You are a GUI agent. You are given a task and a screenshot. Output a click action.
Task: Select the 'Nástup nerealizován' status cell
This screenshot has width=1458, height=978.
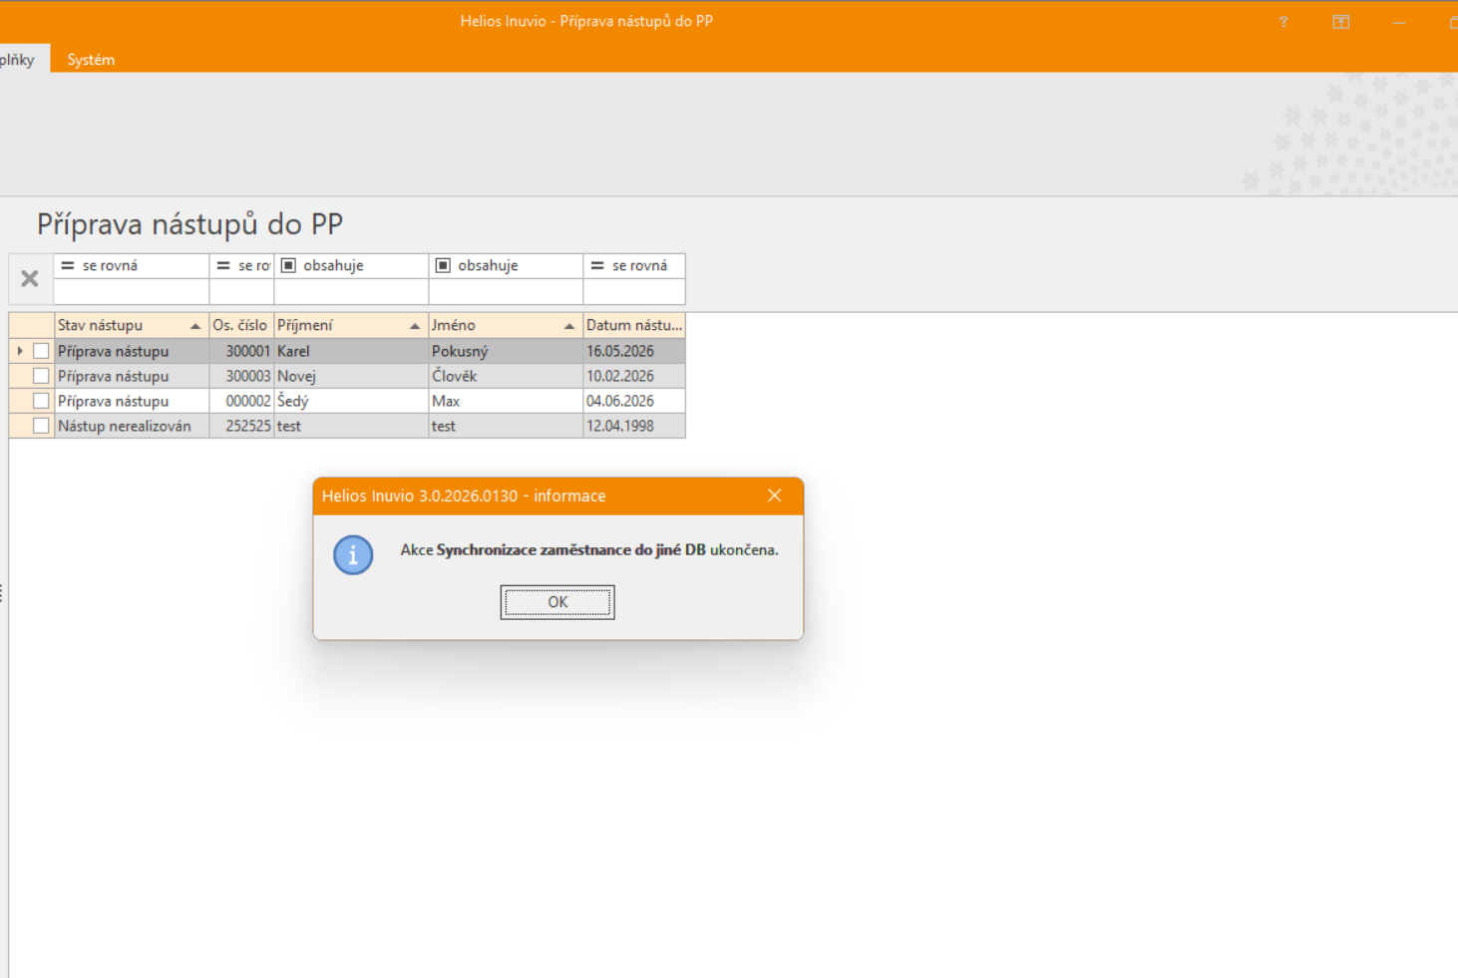(132, 426)
